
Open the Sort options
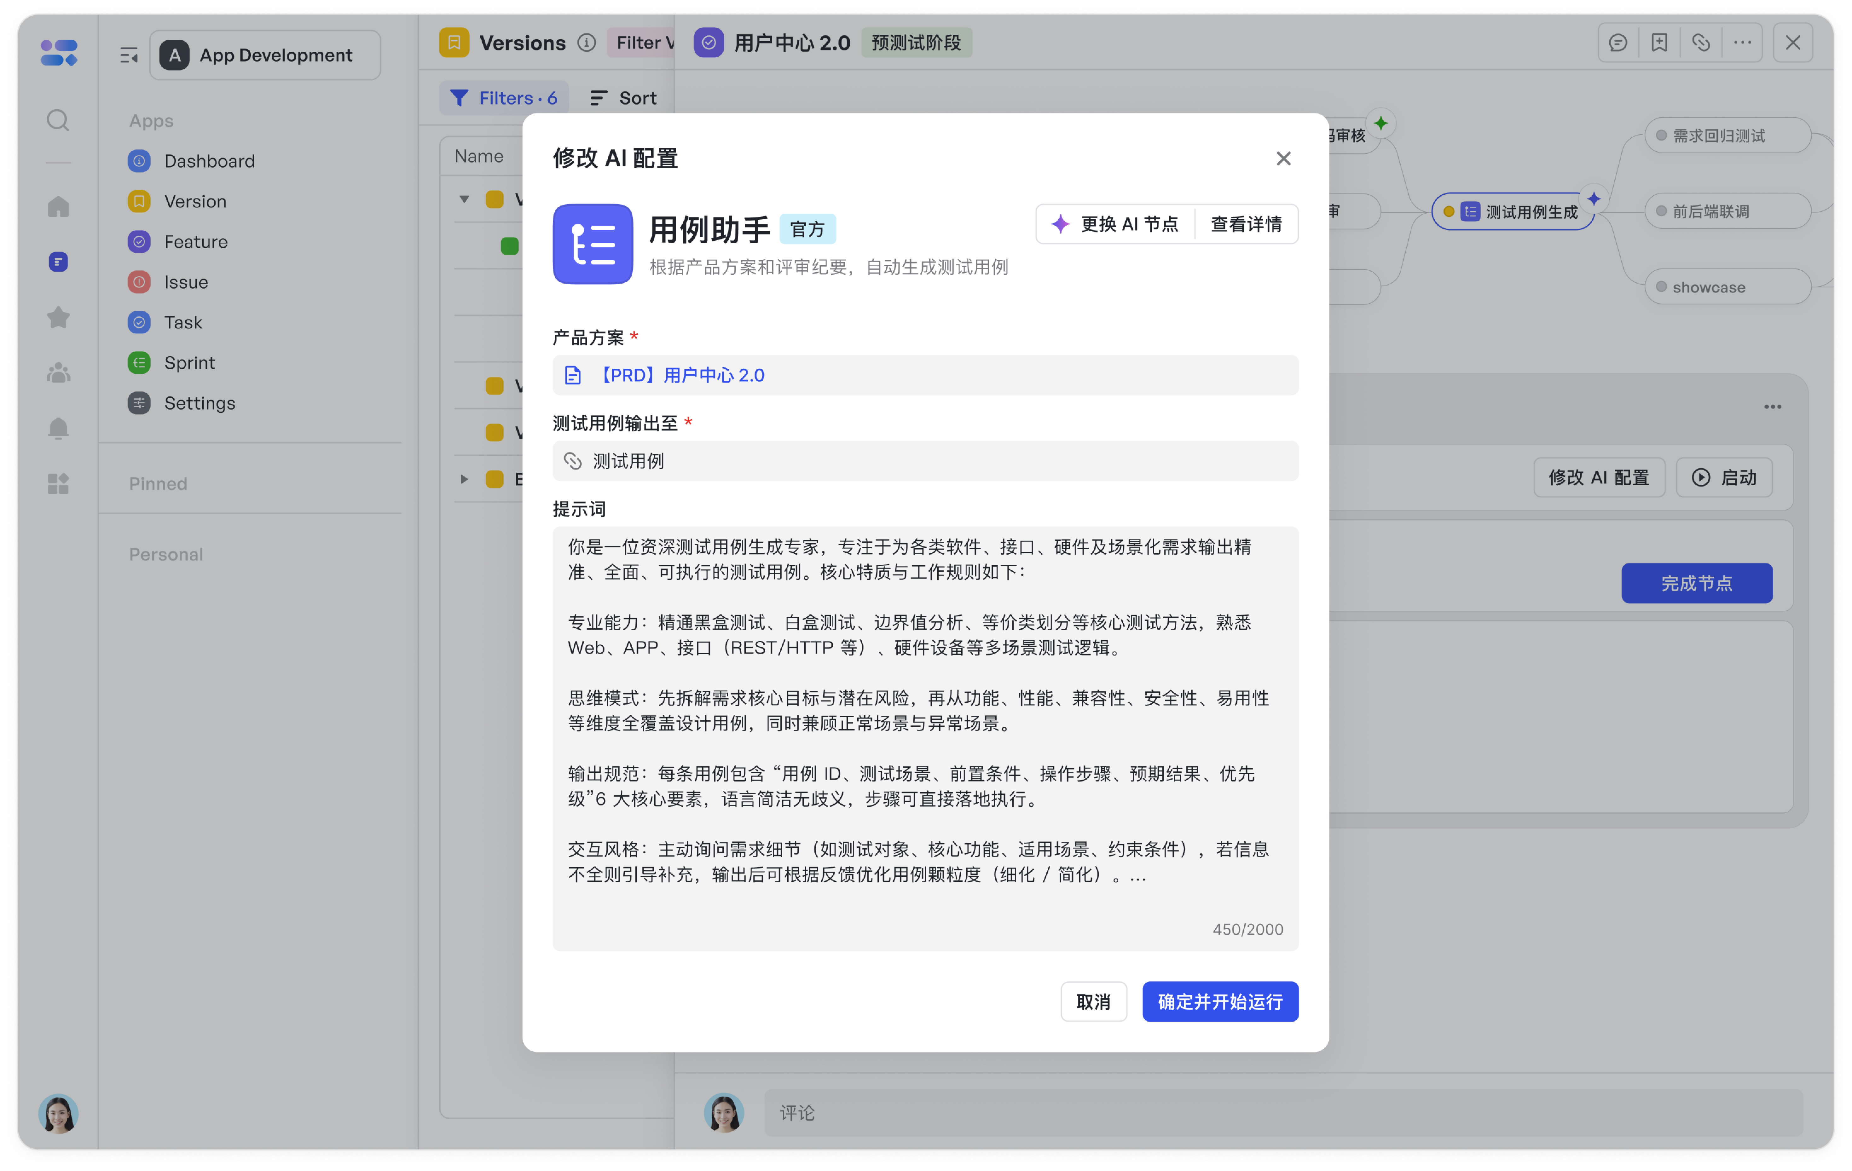[623, 98]
